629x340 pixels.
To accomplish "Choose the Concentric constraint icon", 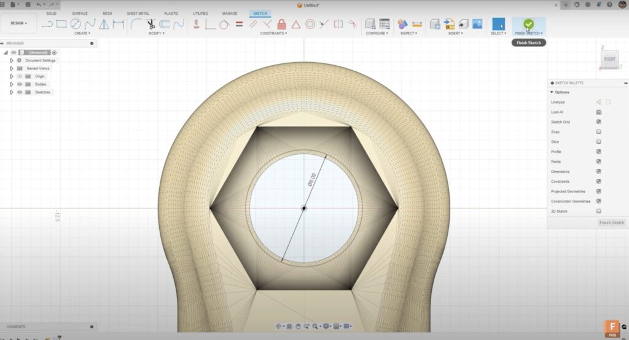I will [x=310, y=25].
